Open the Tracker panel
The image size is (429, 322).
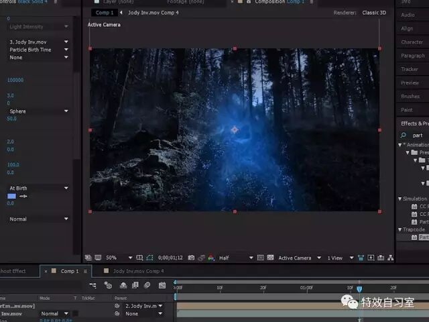410,69
